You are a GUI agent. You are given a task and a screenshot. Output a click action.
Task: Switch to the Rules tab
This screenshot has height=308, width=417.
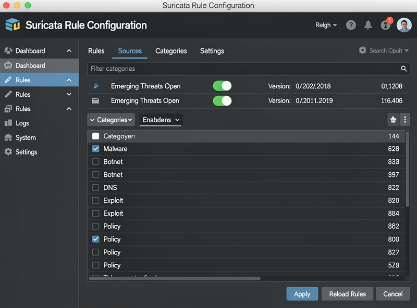[96, 50]
